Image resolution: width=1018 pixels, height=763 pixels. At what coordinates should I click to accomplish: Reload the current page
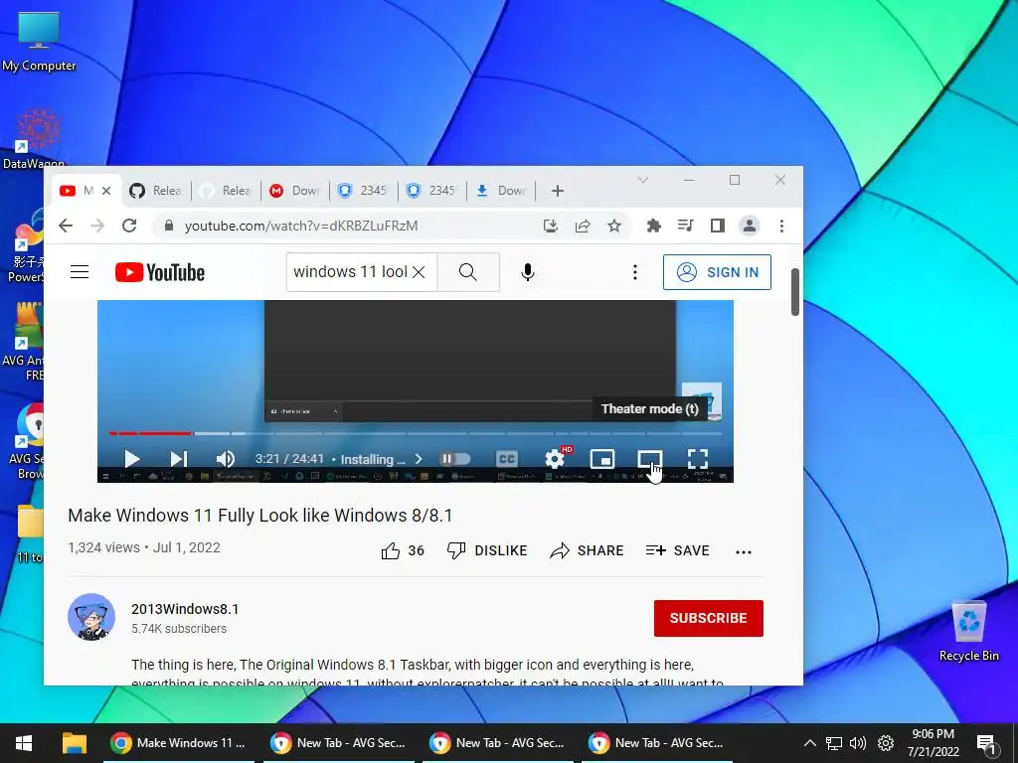click(129, 226)
